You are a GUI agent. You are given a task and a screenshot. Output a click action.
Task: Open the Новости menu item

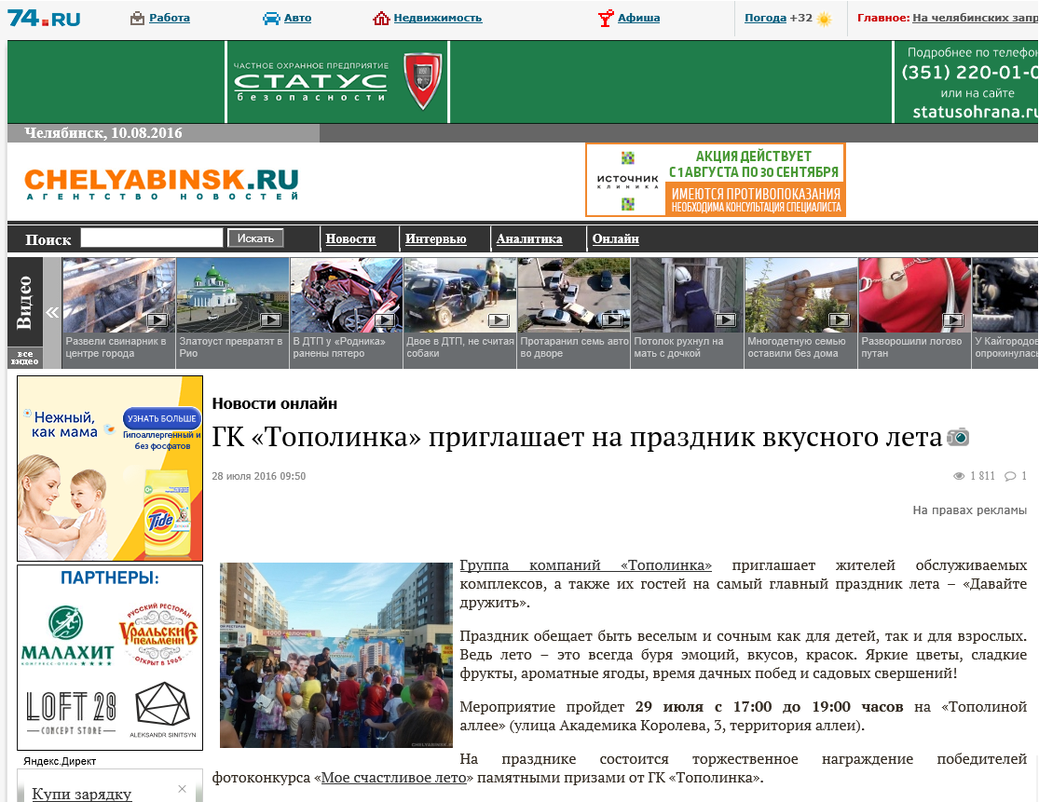pyautogui.click(x=350, y=239)
